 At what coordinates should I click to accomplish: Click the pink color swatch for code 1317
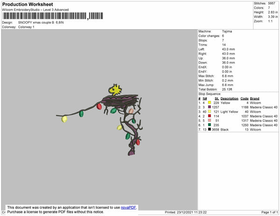tap(210, 121)
